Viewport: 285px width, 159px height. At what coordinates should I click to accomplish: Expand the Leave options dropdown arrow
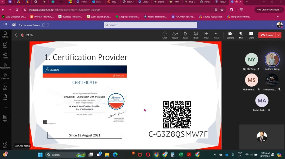click(278, 35)
